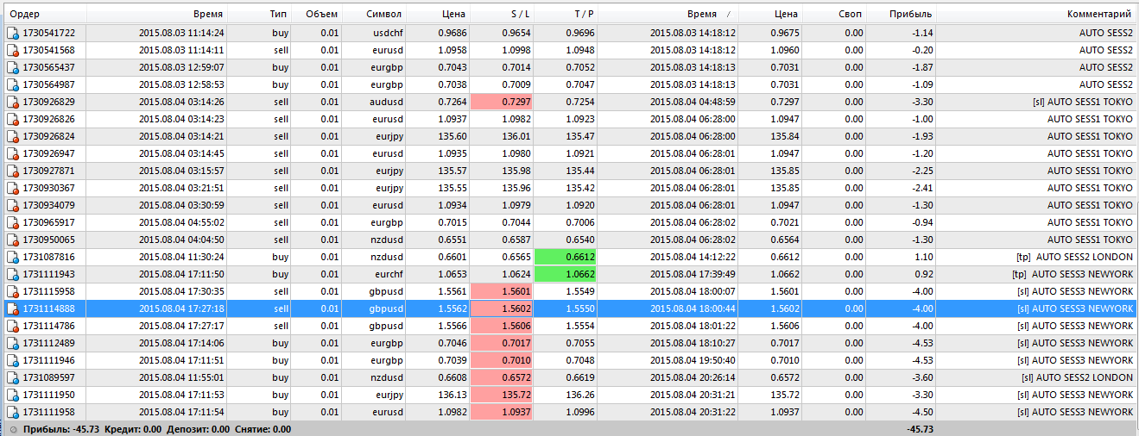Image resolution: width=1139 pixels, height=436 pixels.
Task: Click the order icon beside 1730541722
Action: pyautogui.click(x=13, y=33)
